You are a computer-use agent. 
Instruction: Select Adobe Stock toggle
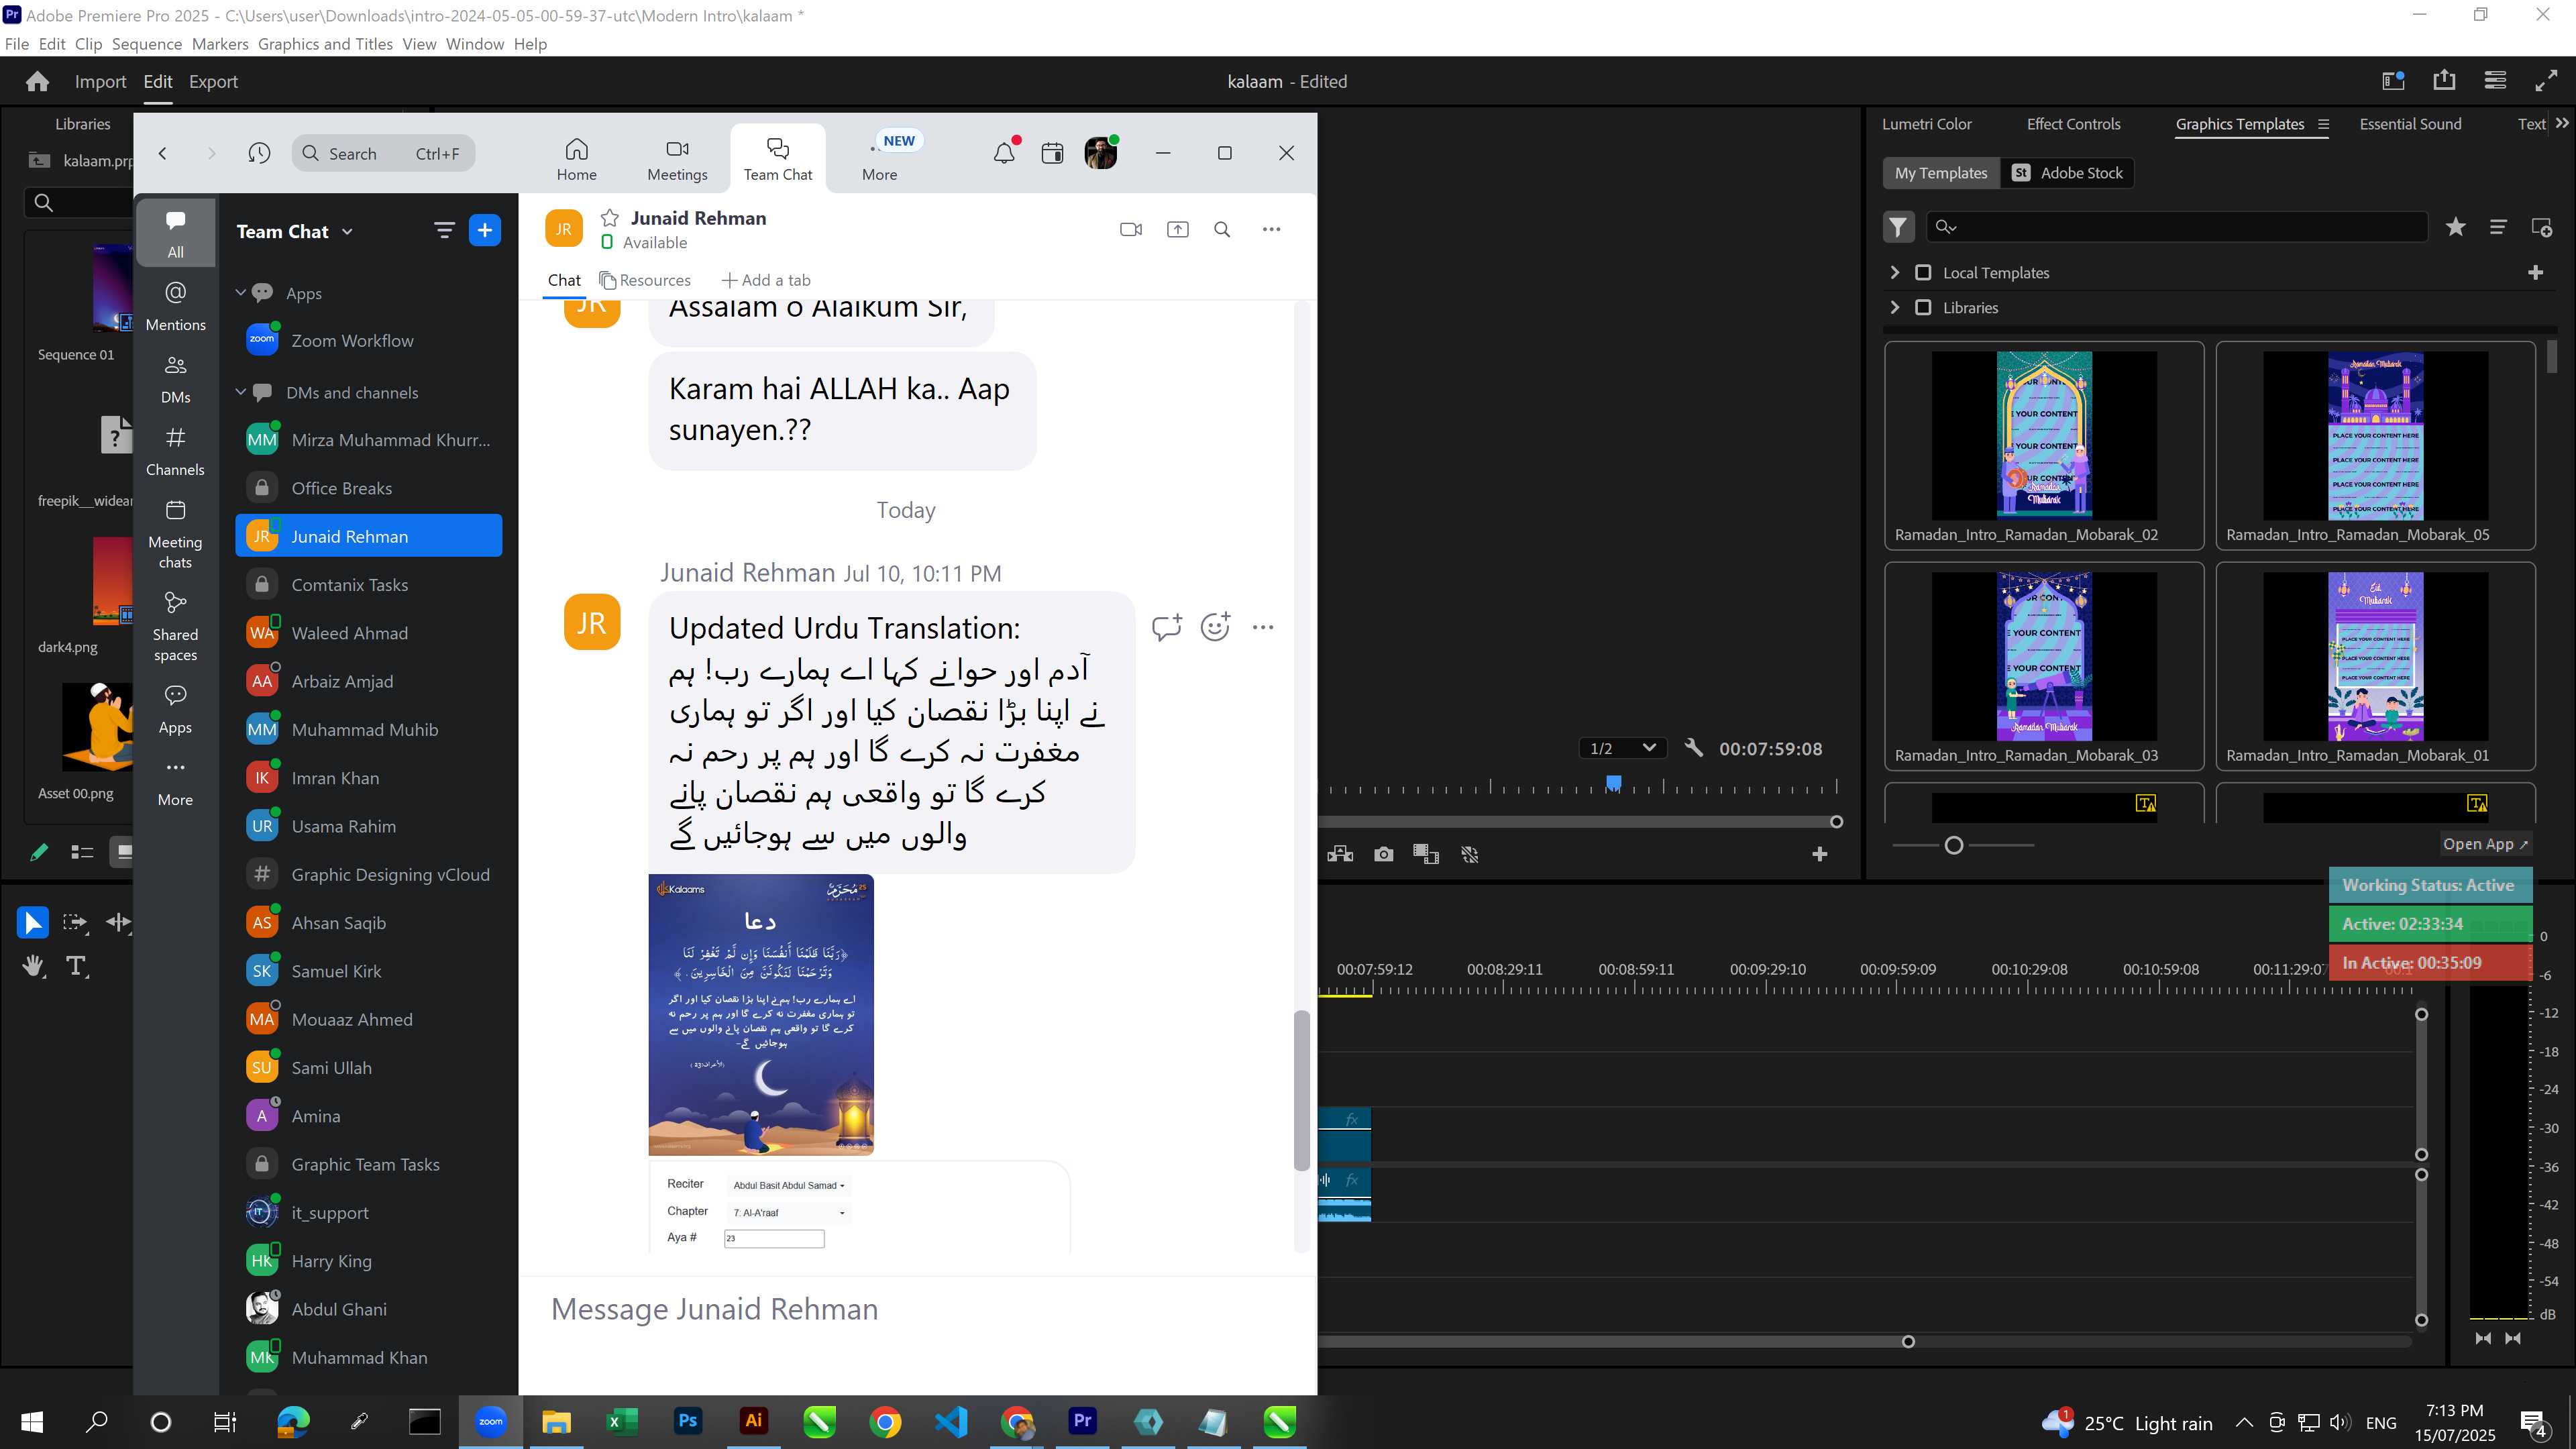(2067, 173)
